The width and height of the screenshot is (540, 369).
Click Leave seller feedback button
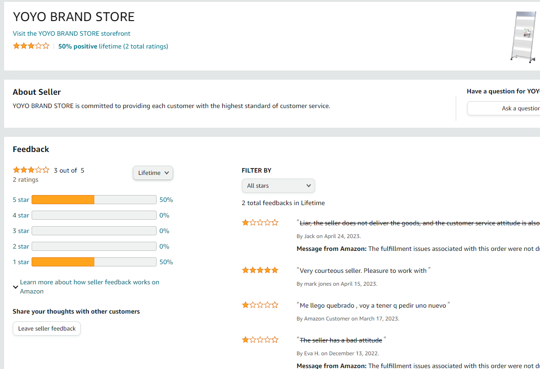point(47,329)
